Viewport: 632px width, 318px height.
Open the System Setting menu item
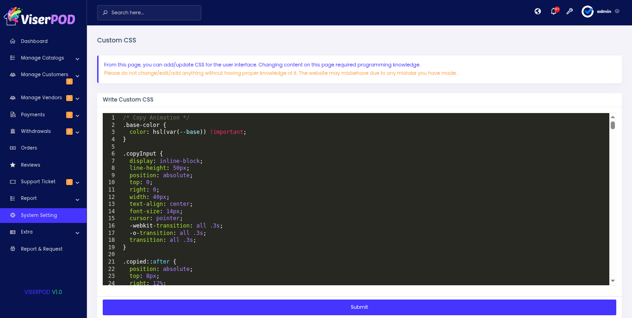(39, 215)
